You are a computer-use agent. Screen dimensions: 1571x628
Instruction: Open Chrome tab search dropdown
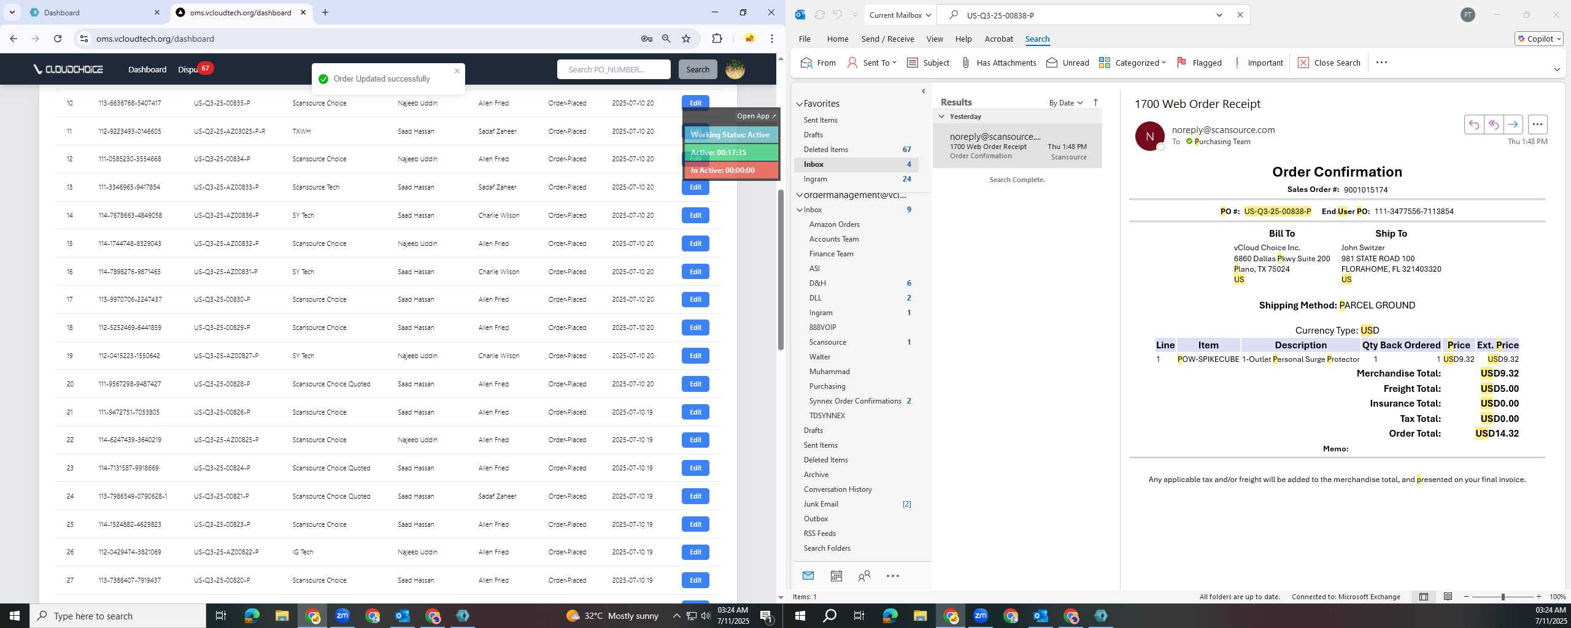click(x=12, y=12)
